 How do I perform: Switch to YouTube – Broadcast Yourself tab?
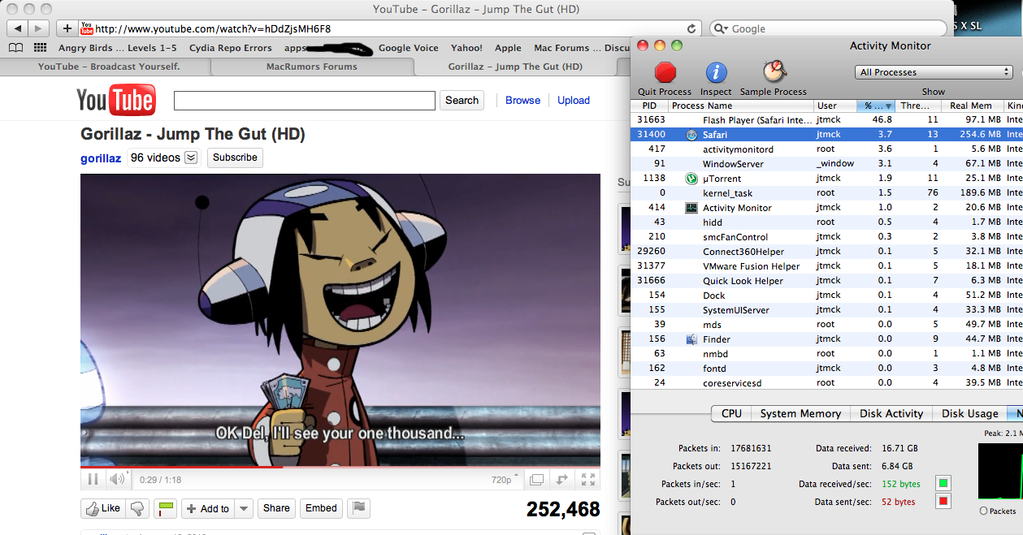point(109,67)
